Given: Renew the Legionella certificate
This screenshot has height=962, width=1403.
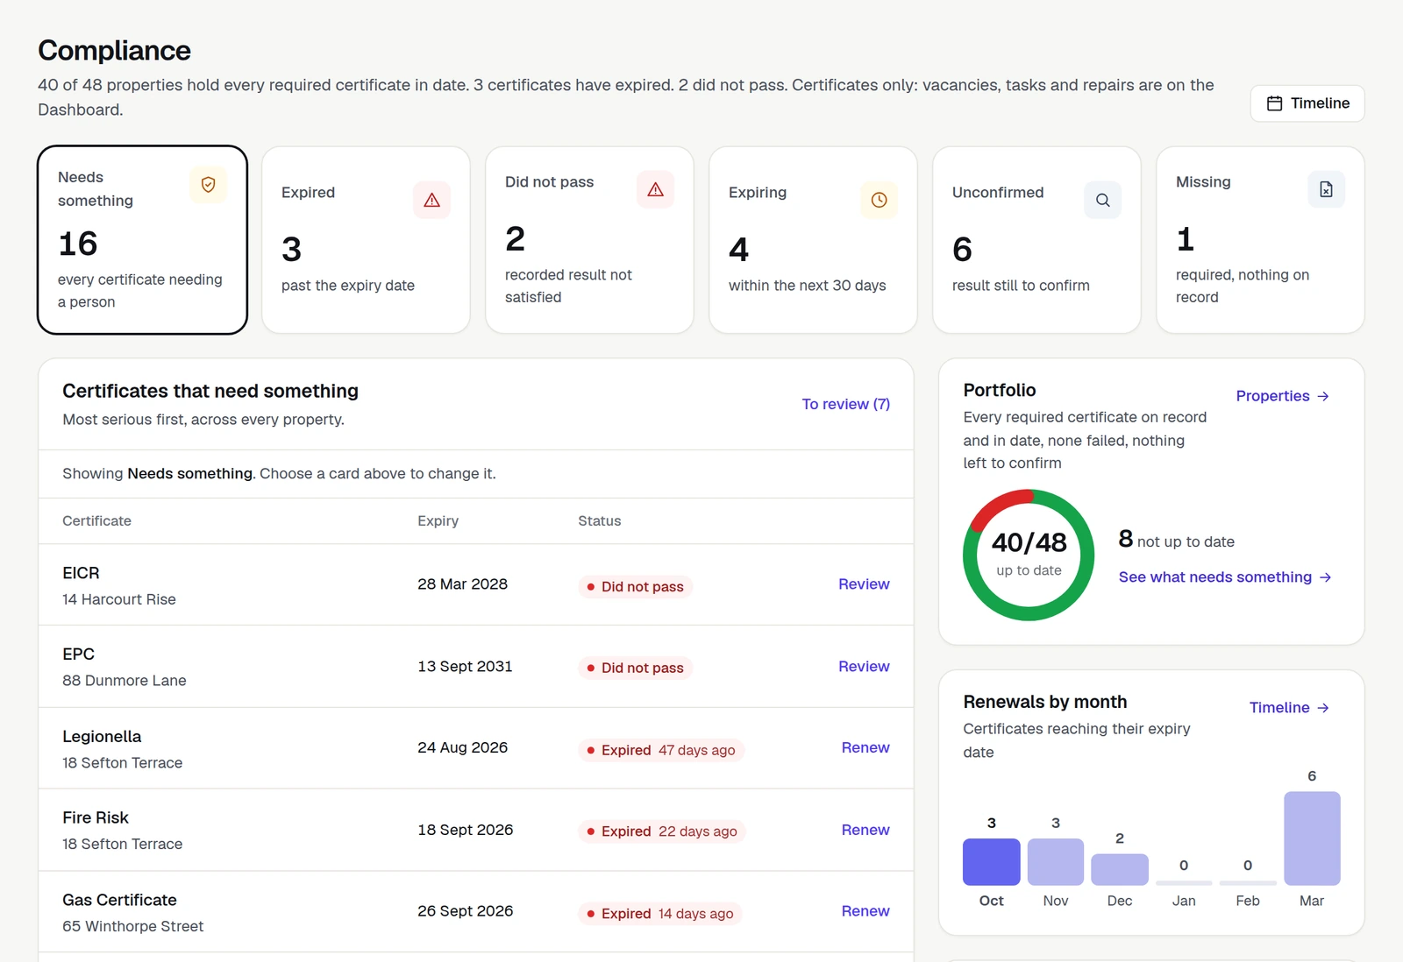Looking at the screenshot, I should coord(865,747).
